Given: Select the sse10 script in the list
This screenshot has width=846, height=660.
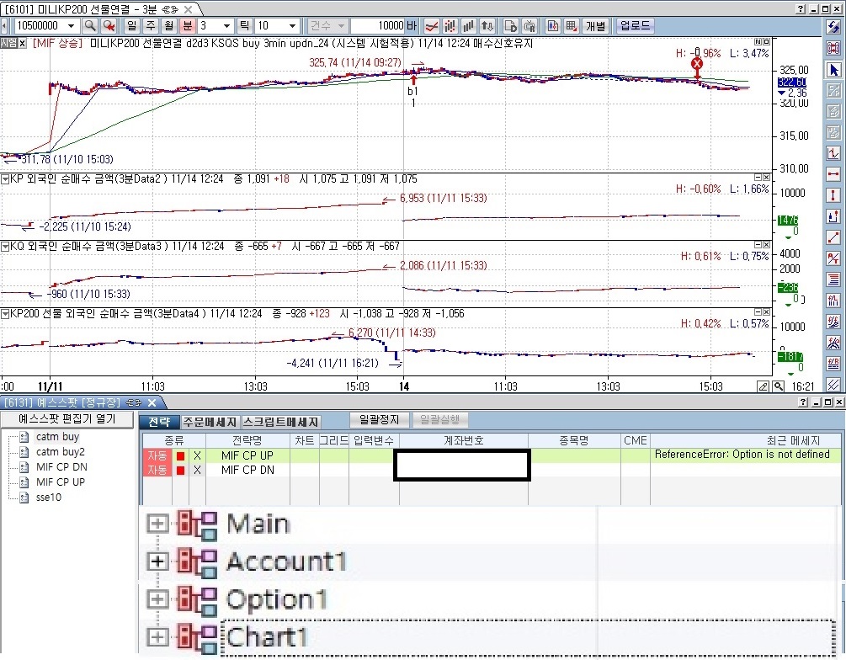Looking at the screenshot, I should click(x=48, y=497).
